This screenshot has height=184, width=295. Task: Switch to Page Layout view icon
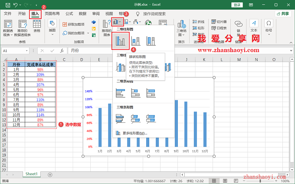coord(225,181)
